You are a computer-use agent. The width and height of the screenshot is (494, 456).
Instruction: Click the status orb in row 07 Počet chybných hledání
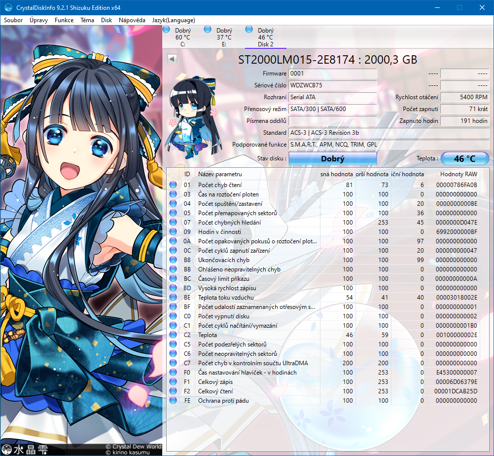(x=173, y=222)
